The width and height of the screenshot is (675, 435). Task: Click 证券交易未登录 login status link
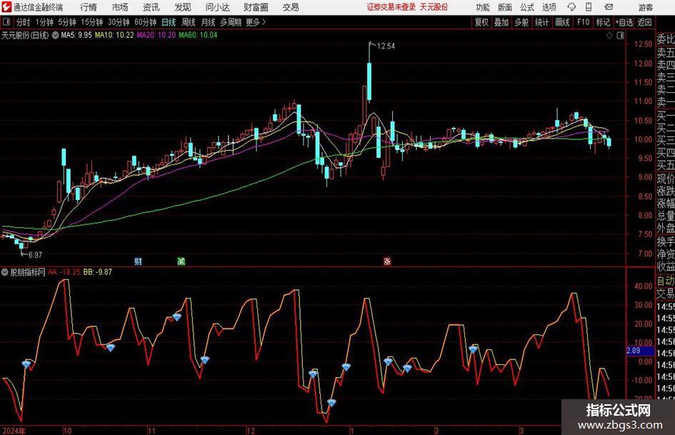pos(391,7)
